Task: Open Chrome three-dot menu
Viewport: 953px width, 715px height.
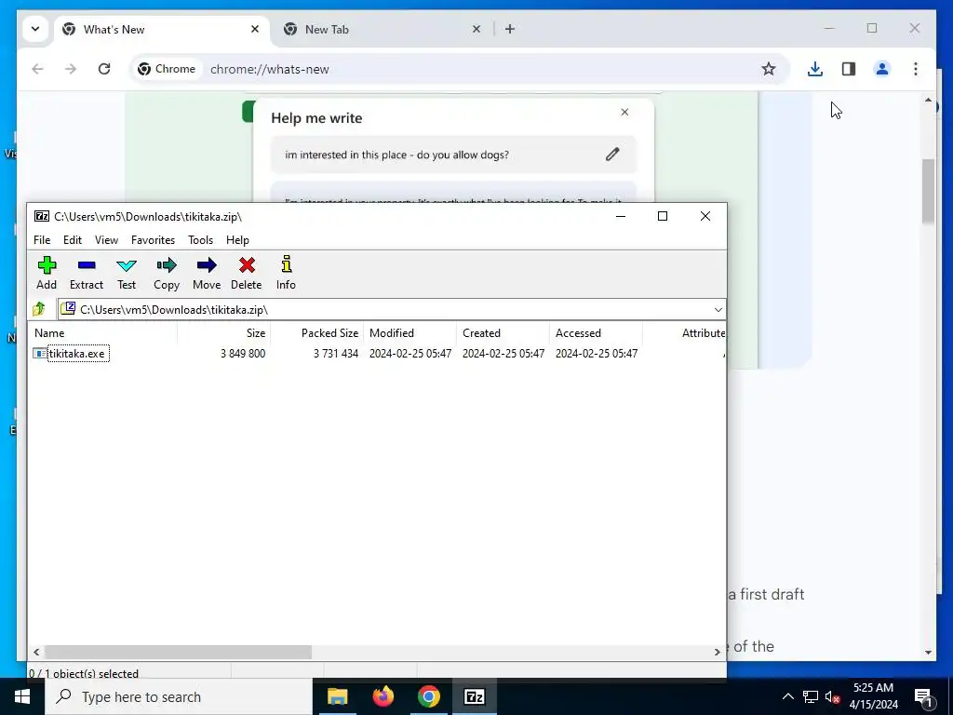Action: [916, 69]
